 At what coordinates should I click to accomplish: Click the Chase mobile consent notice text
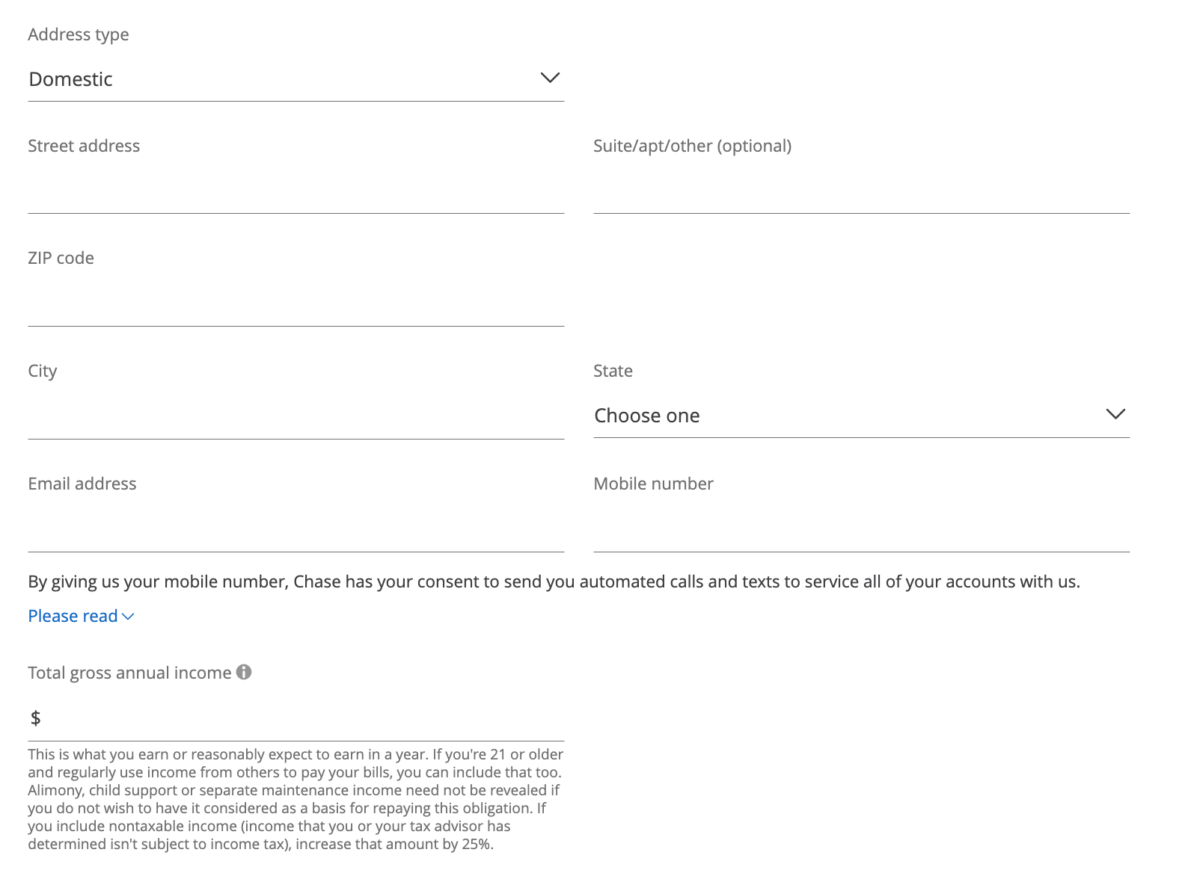554,582
